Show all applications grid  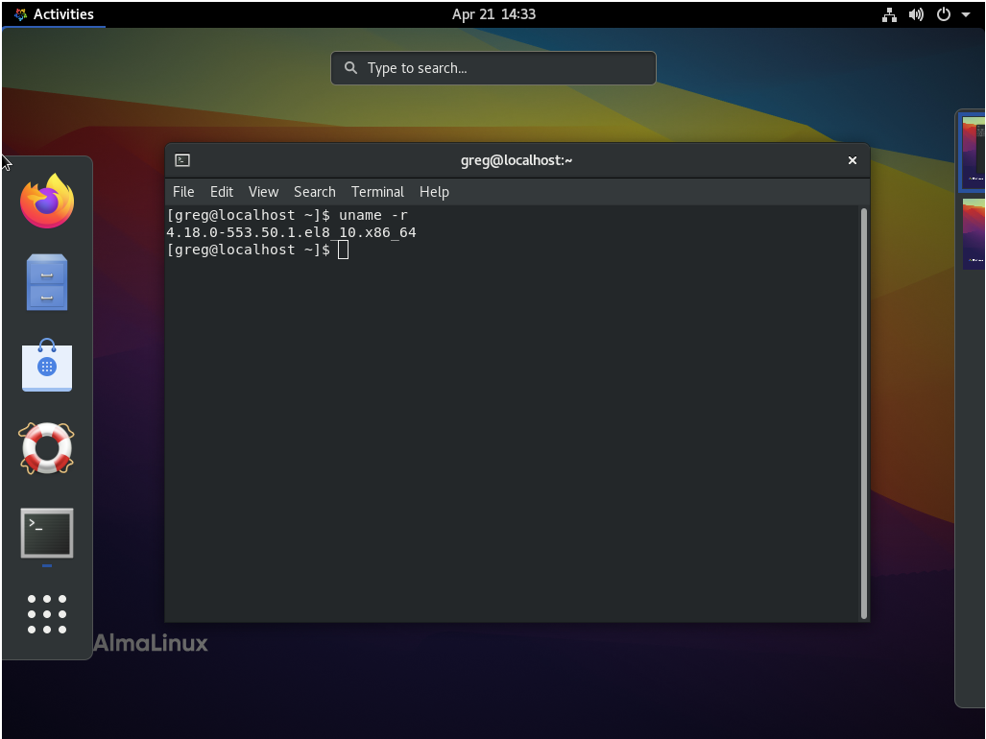click(47, 614)
